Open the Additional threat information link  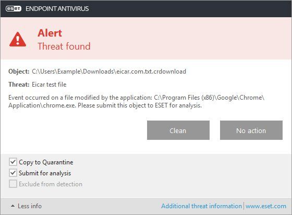pyautogui.click(x=201, y=206)
